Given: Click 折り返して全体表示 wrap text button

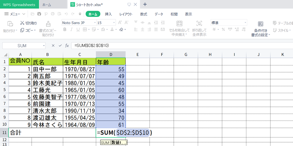Looking at the screenshot, I should point(199,29).
